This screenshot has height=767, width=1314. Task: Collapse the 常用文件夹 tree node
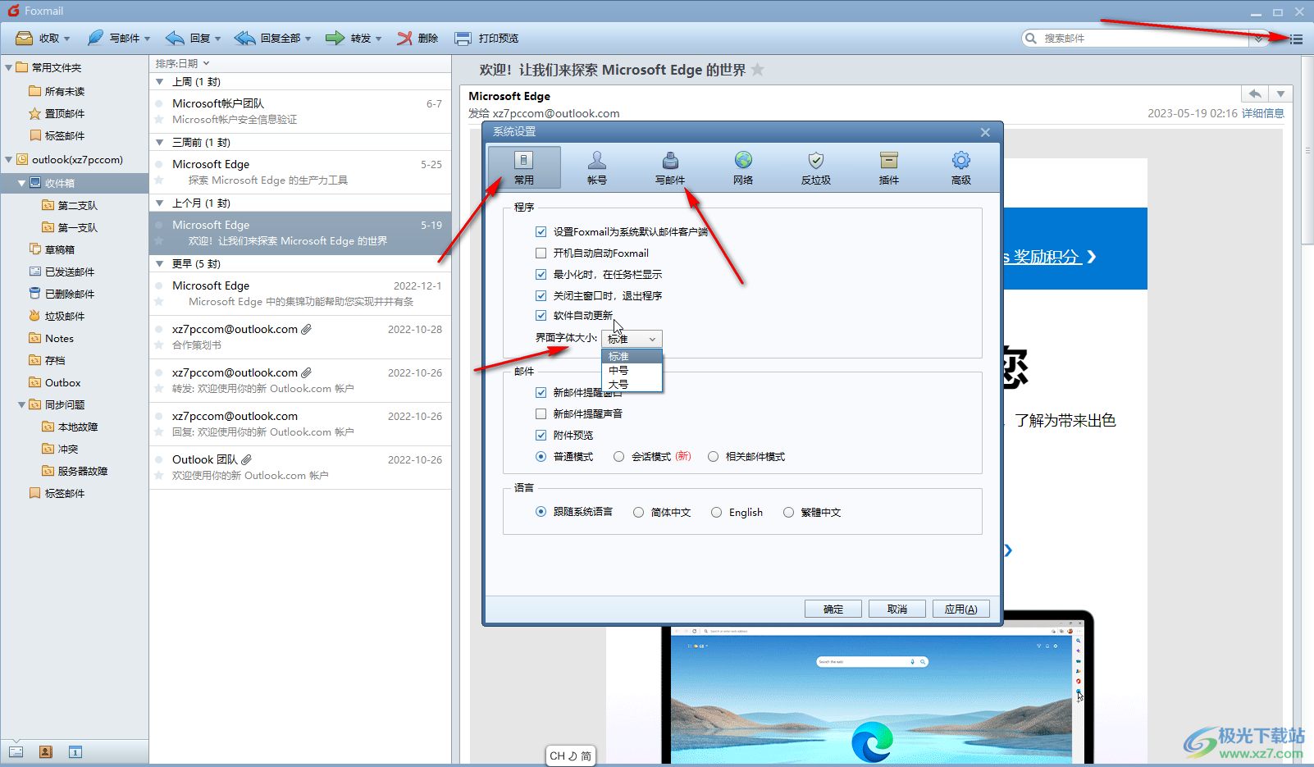tap(9, 67)
